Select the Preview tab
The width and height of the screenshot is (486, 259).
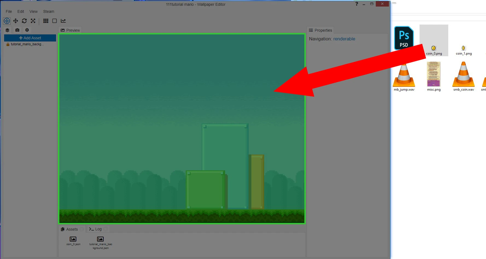point(70,30)
